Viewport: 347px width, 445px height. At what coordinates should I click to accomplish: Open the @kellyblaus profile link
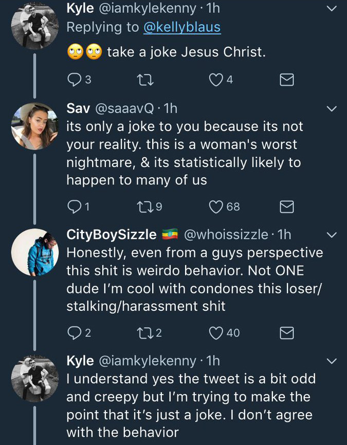[x=182, y=27]
